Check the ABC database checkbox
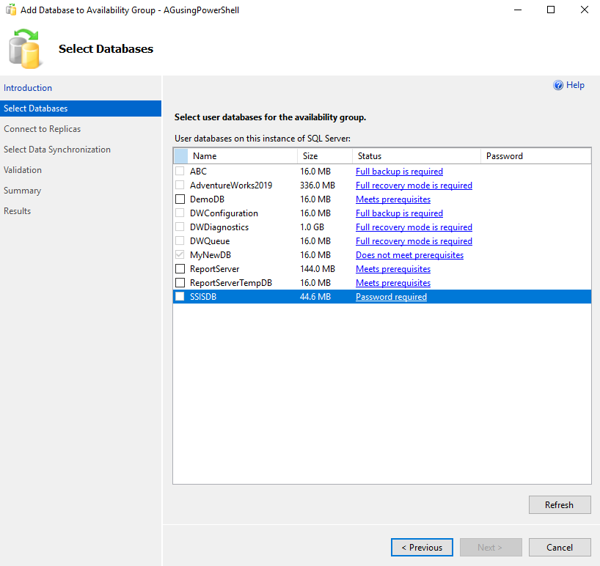Viewport: 600px width, 566px height. click(x=180, y=171)
